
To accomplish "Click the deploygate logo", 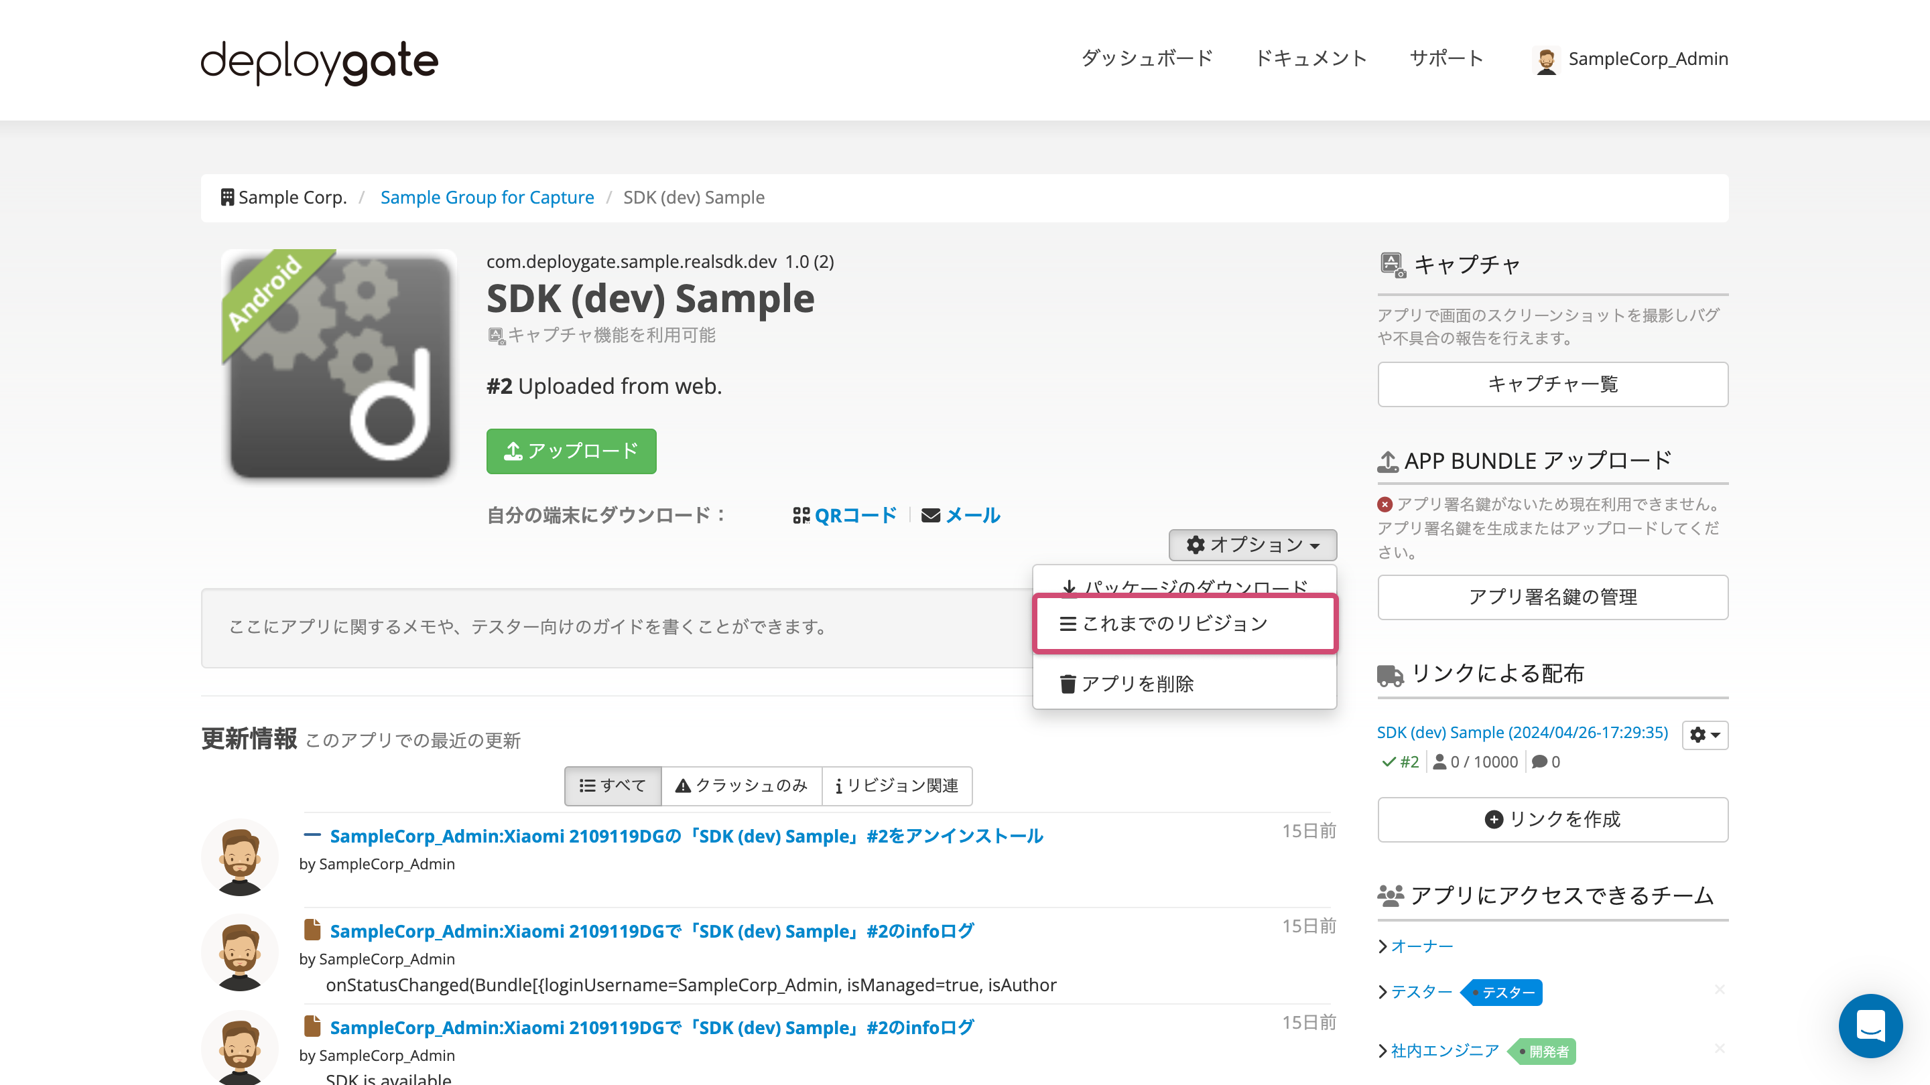I will pyautogui.click(x=318, y=62).
